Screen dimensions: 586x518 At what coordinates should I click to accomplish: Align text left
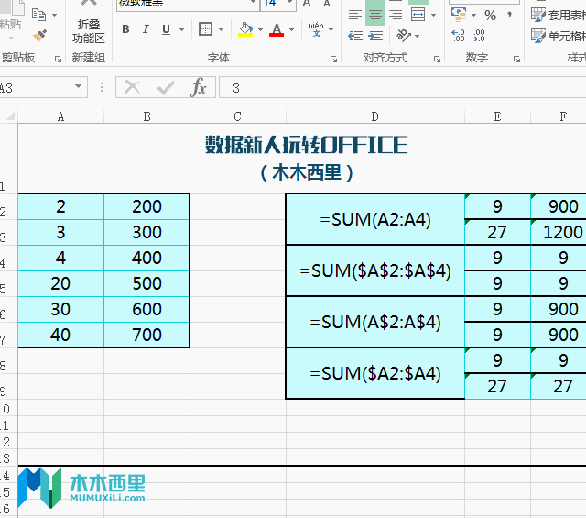pyautogui.click(x=355, y=15)
